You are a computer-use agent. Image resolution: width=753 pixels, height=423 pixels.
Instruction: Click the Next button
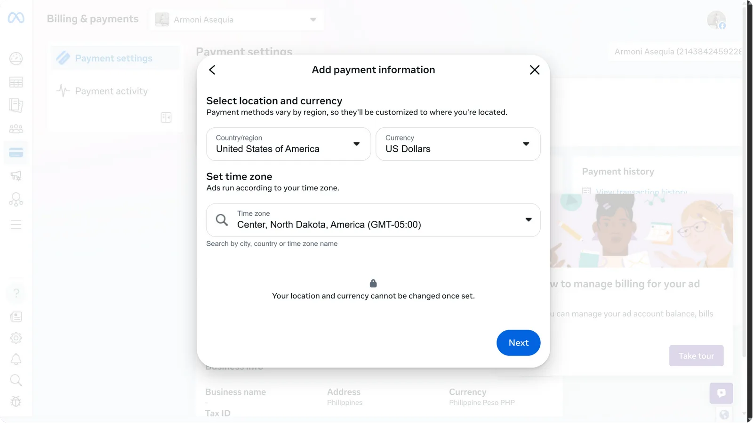tap(518, 343)
